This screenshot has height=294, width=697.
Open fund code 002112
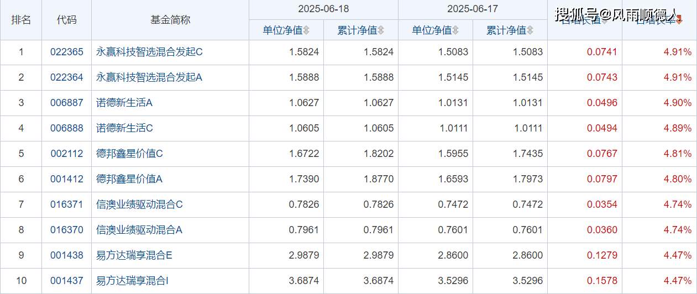coord(67,154)
